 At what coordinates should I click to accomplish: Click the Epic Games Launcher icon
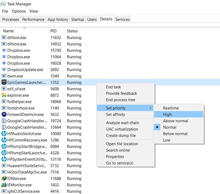(x=4, y=82)
